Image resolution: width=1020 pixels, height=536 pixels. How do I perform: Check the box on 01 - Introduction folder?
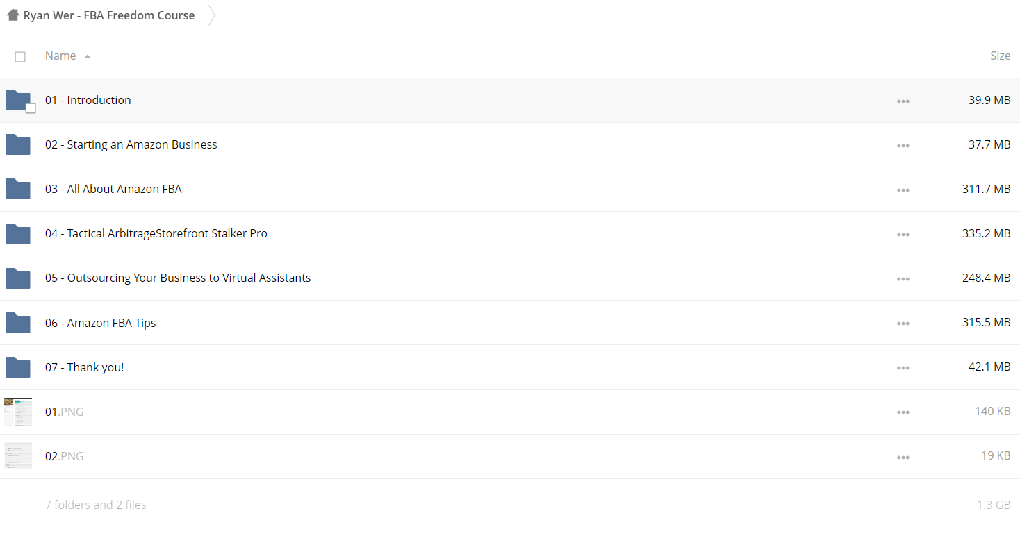(x=31, y=108)
